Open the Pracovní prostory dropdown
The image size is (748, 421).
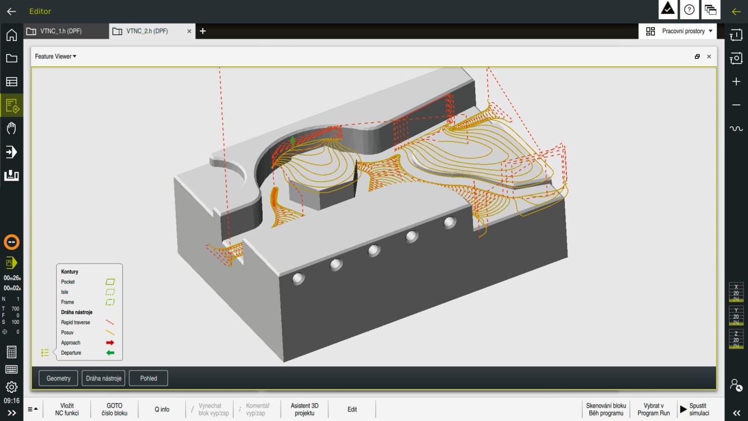678,31
